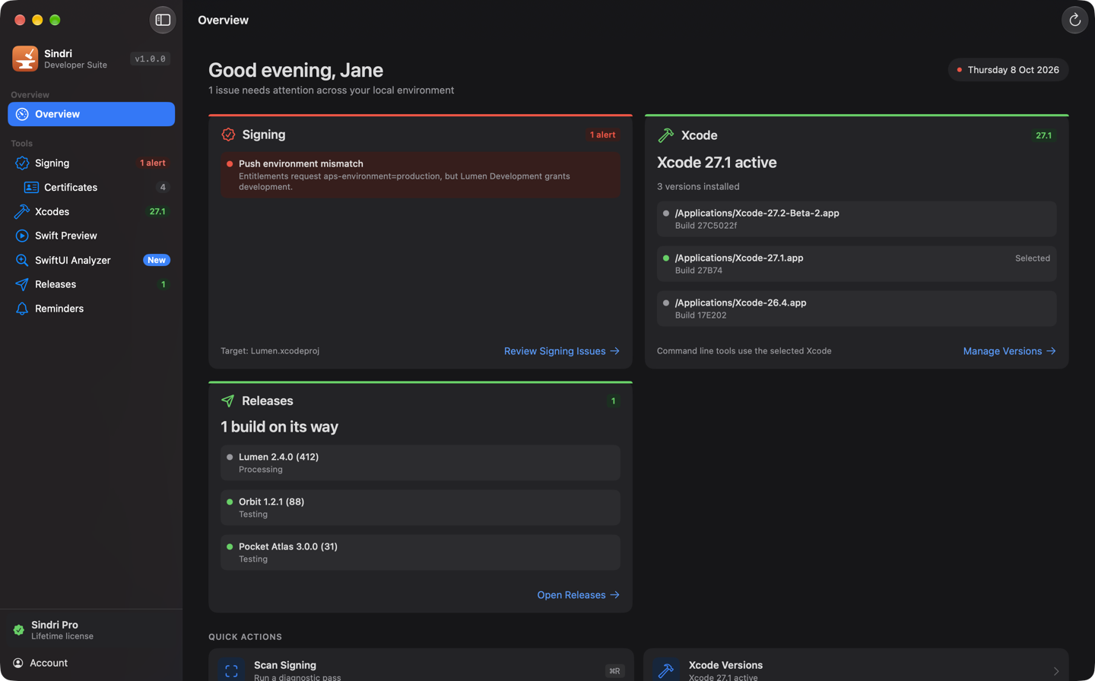The image size is (1095, 681).
Task: Click the Swift Preview play icon
Action: click(x=22, y=236)
